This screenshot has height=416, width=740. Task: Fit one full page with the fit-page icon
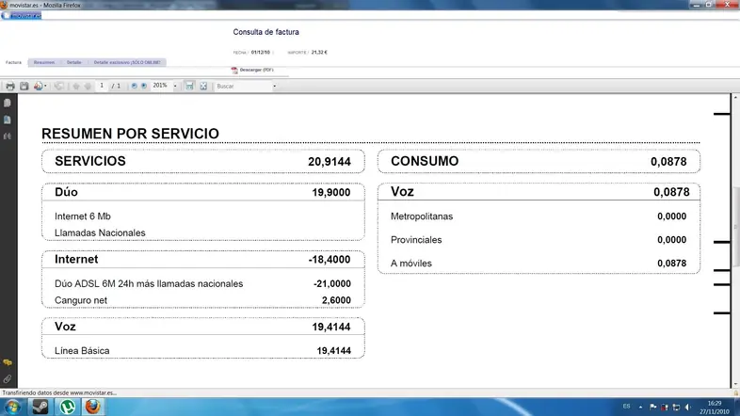point(203,86)
